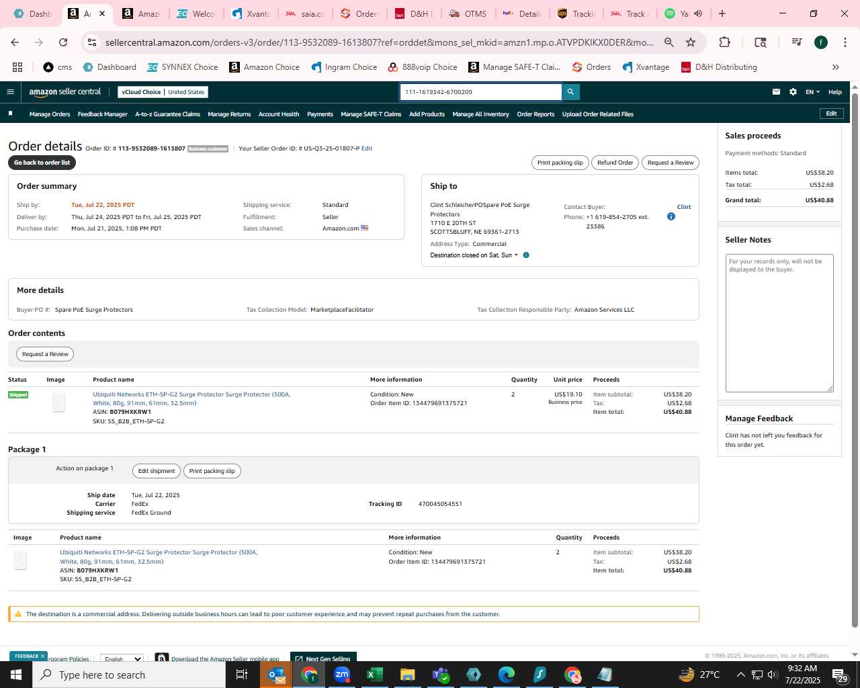This screenshot has height=688, width=860.
Task: Click the Clint contact buyer link
Action: (684, 207)
